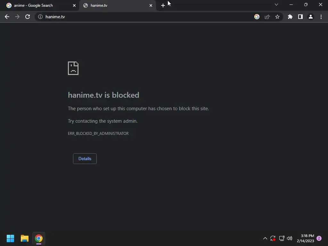Click the 'hanime.tv is blocked' heading
This screenshot has width=328, height=246.
point(103,95)
